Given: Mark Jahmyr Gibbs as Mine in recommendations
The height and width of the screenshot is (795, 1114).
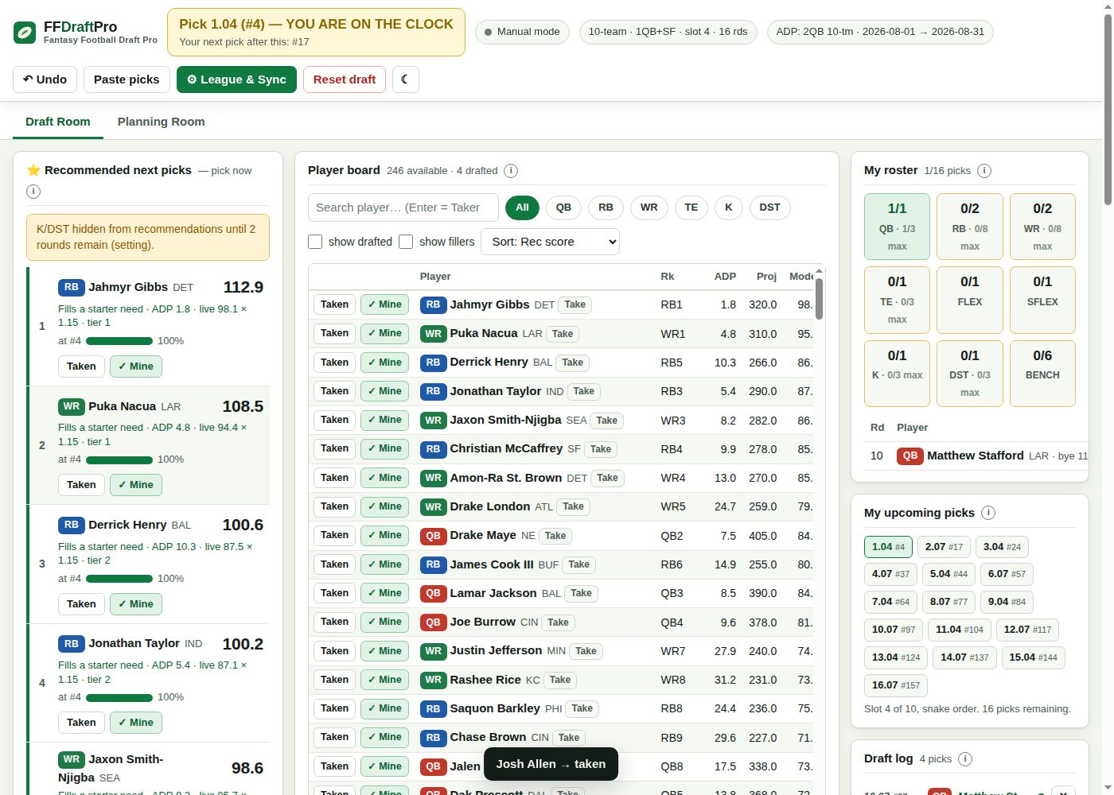Looking at the screenshot, I should click(136, 366).
